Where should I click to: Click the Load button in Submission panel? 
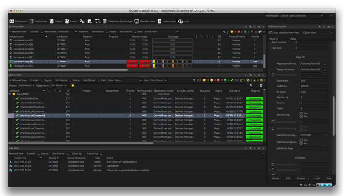click(317, 178)
